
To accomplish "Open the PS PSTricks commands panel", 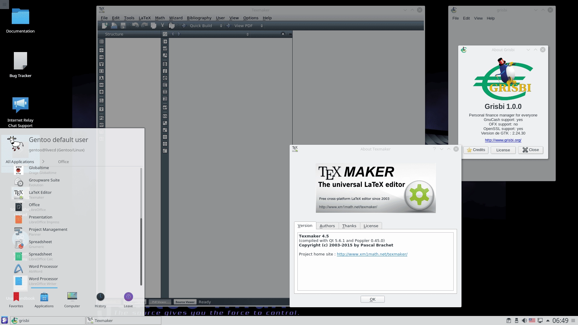I will pos(101,118).
